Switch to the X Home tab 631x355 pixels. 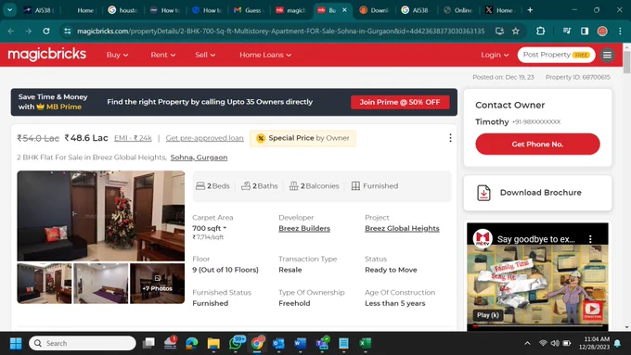click(x=499, y=10)
